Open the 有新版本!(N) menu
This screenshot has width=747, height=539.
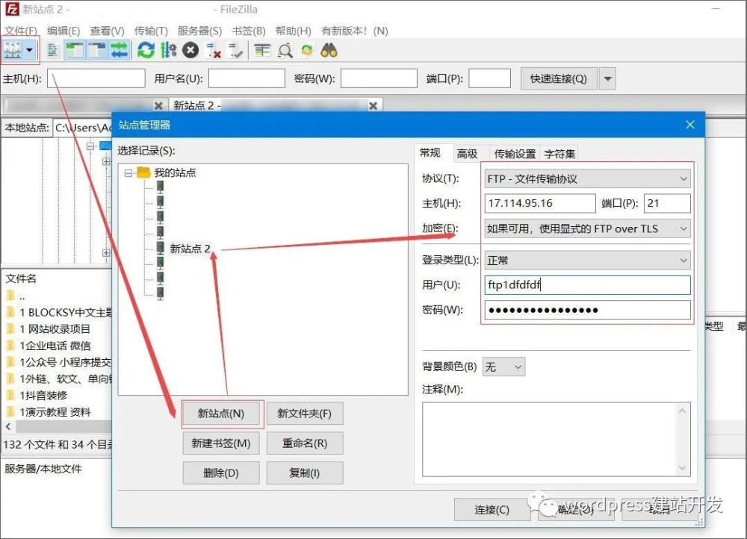pyautogui.click(x=354, y=31)
